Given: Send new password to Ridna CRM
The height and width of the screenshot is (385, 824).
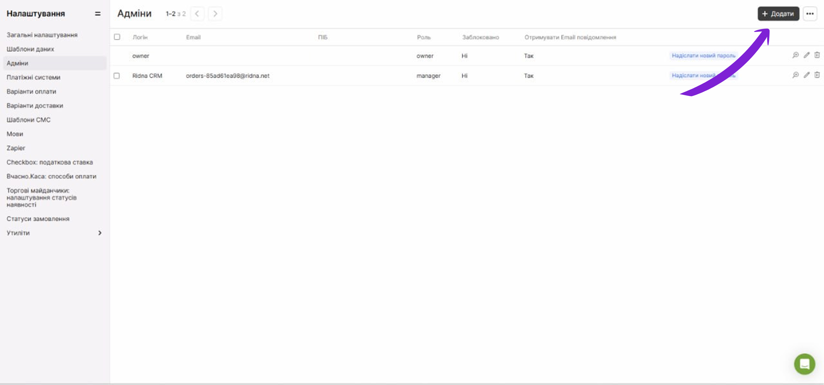Looking at the screenshot, I should [x=703, y=75].
